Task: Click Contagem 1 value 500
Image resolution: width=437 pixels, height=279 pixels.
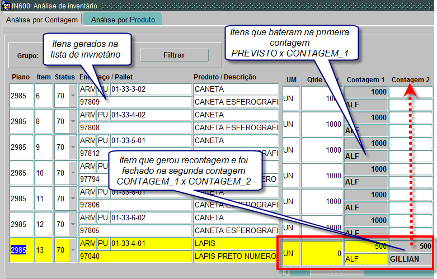Action: (x=365, y=246)
